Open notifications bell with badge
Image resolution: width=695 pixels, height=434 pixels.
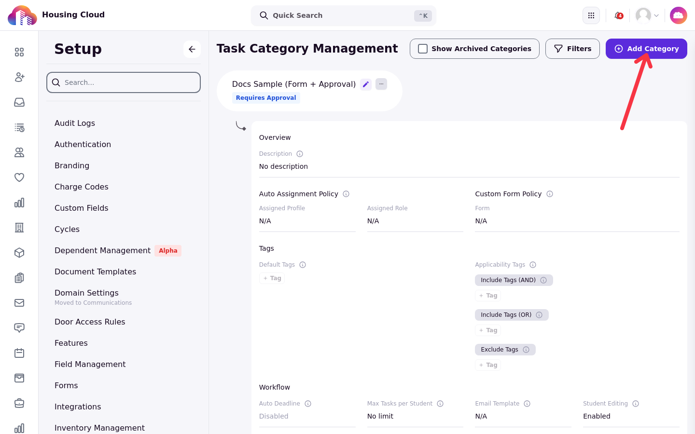click(618, 15)
